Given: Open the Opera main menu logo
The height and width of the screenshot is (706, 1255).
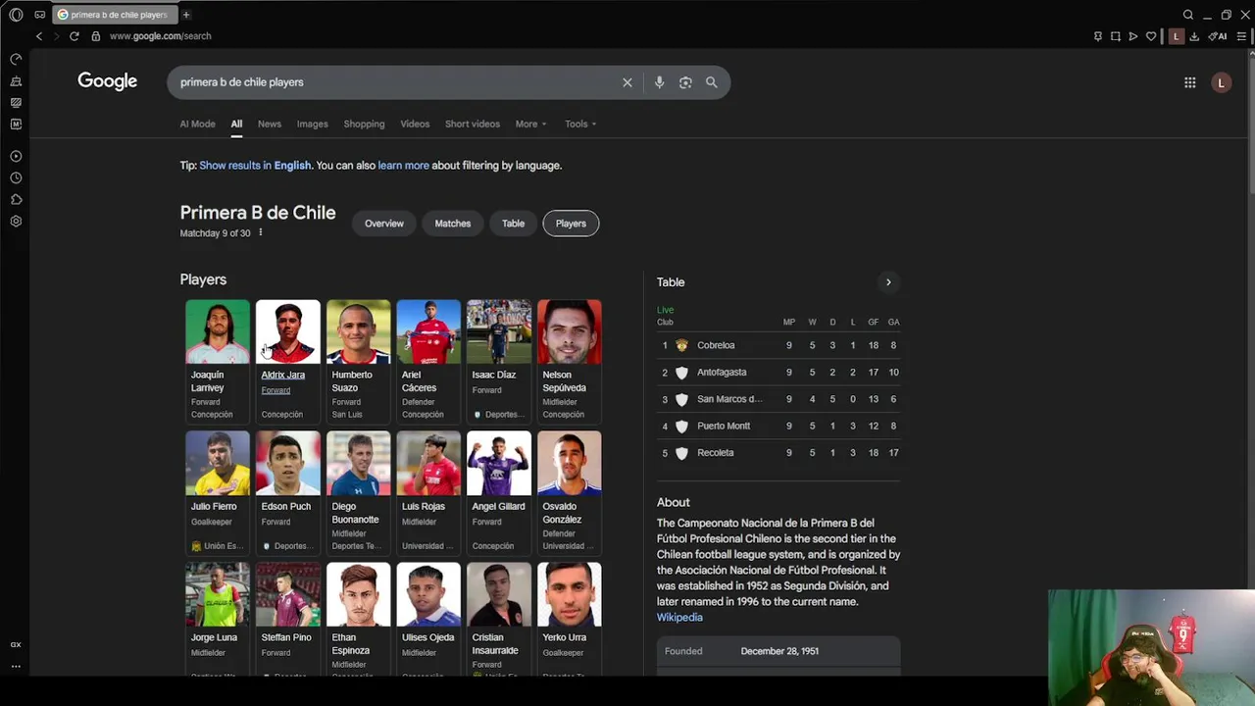Looking at the screenshot, I should coord(16,15).
